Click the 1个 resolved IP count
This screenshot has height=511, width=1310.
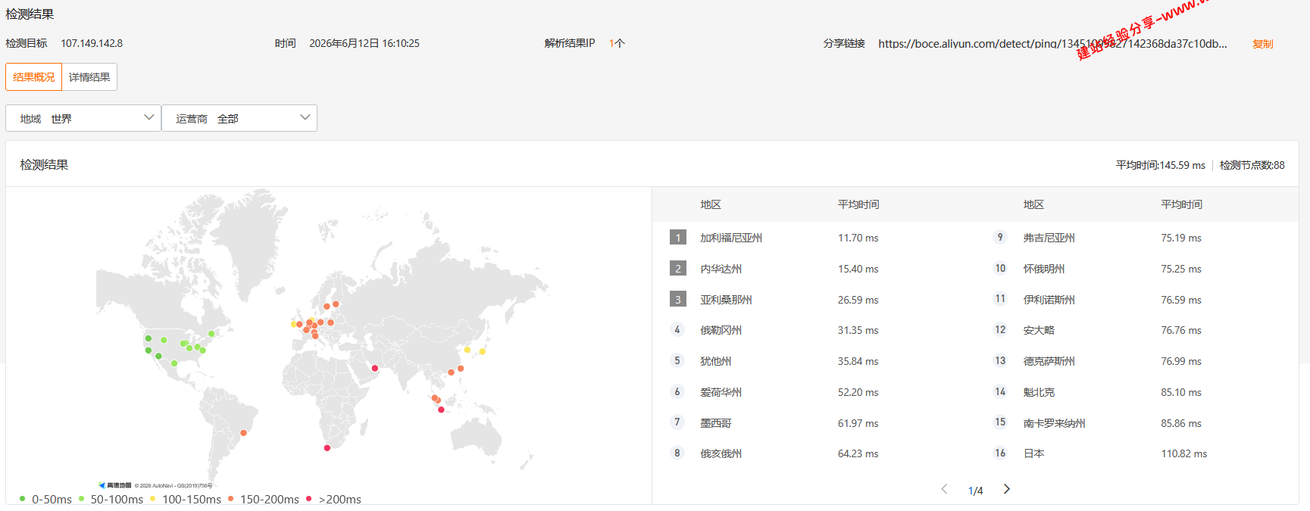[x=617, y=44]
